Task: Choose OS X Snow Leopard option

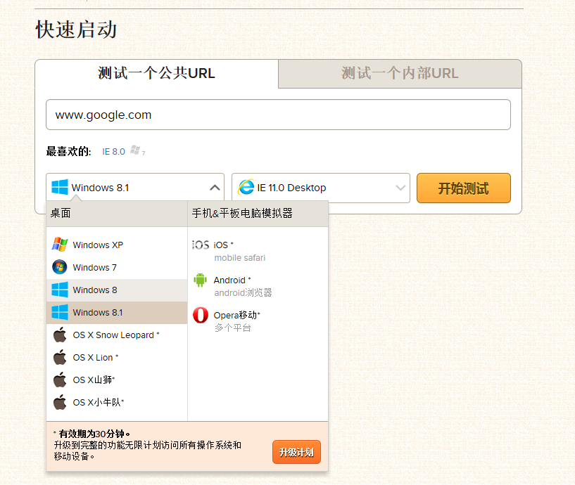Action: click(x=117, y=335)
